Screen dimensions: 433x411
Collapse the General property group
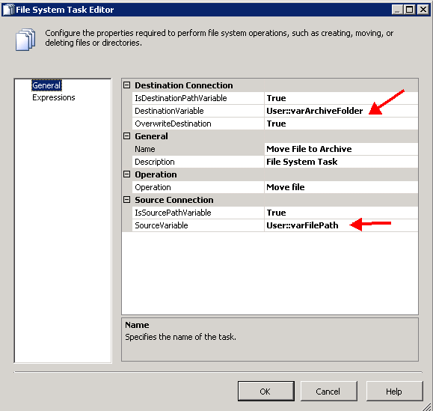(x=126, y=136)
